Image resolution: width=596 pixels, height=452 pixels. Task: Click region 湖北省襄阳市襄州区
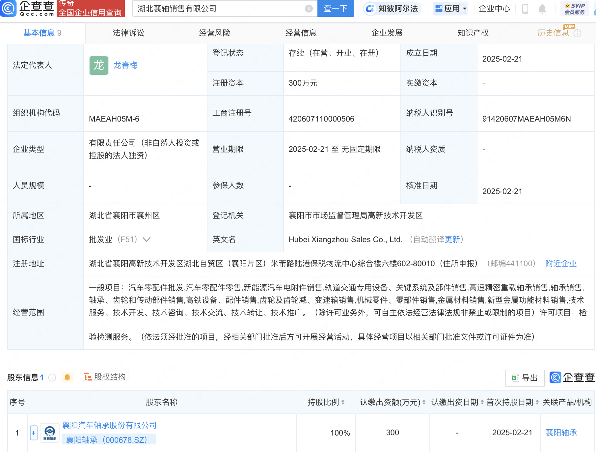[124, 215]
